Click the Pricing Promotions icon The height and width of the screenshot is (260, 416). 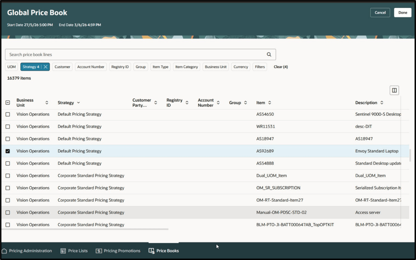click(x=99, y=251)
